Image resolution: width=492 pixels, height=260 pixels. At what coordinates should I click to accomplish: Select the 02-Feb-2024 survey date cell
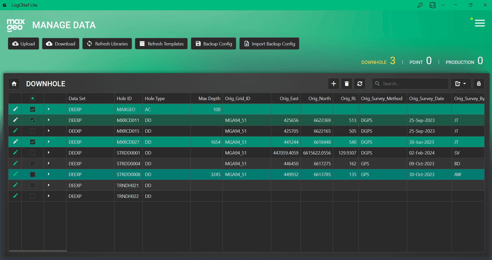tap(429, 153)
